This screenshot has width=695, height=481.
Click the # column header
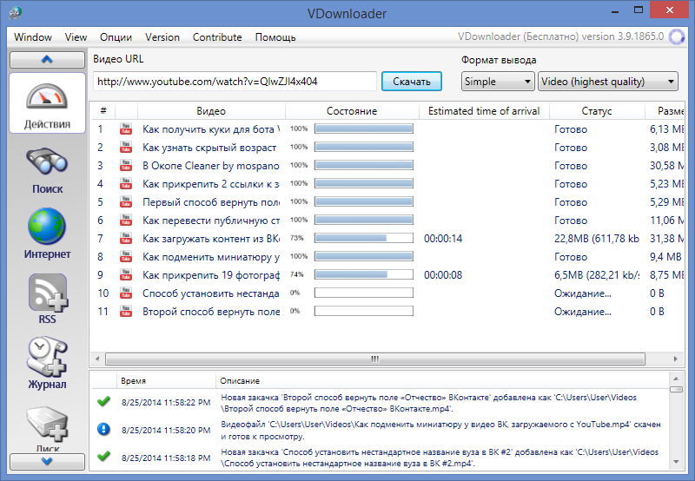(x=103, y=111)
